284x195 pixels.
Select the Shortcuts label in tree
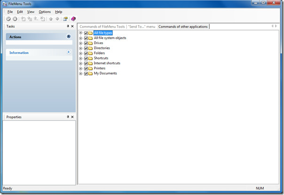[x=101, y=58]
